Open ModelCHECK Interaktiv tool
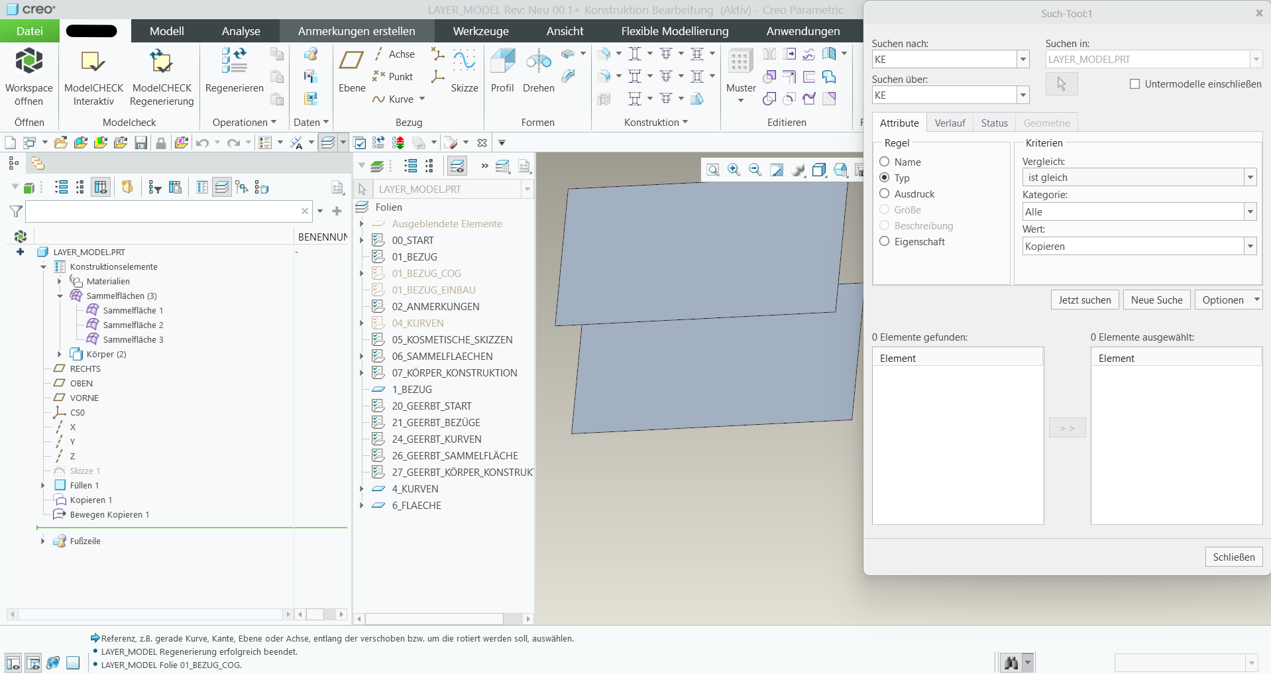 93,62
